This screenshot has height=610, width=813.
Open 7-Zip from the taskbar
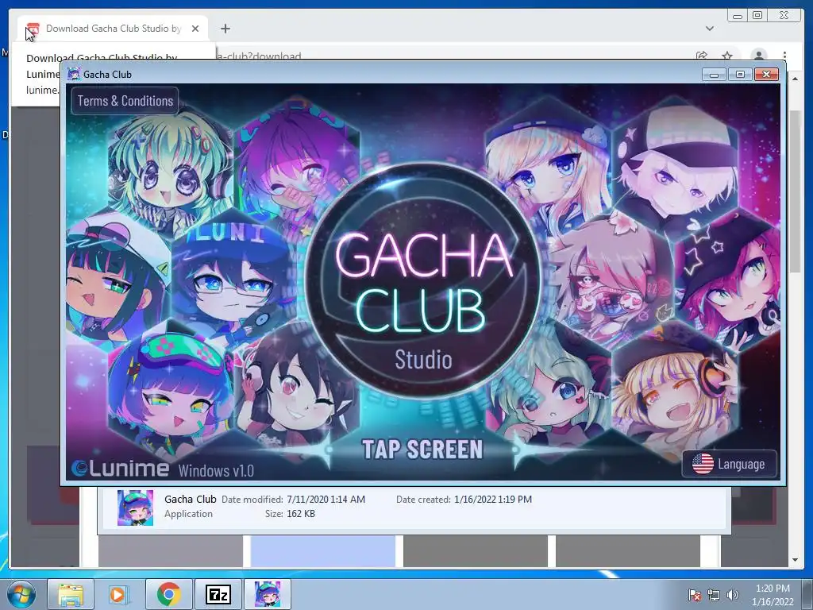218,594
